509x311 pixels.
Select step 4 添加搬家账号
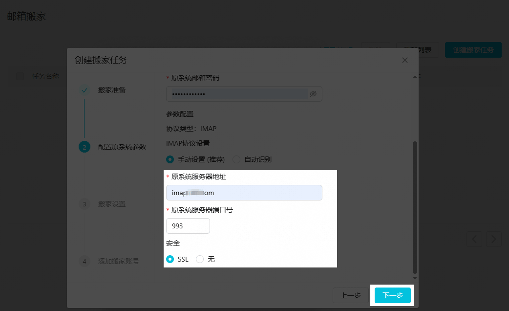point(85,261)
